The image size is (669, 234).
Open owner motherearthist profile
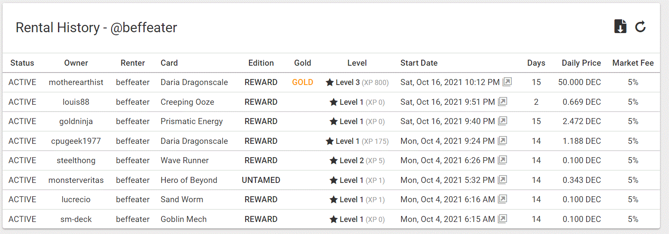tap(76, 82)
